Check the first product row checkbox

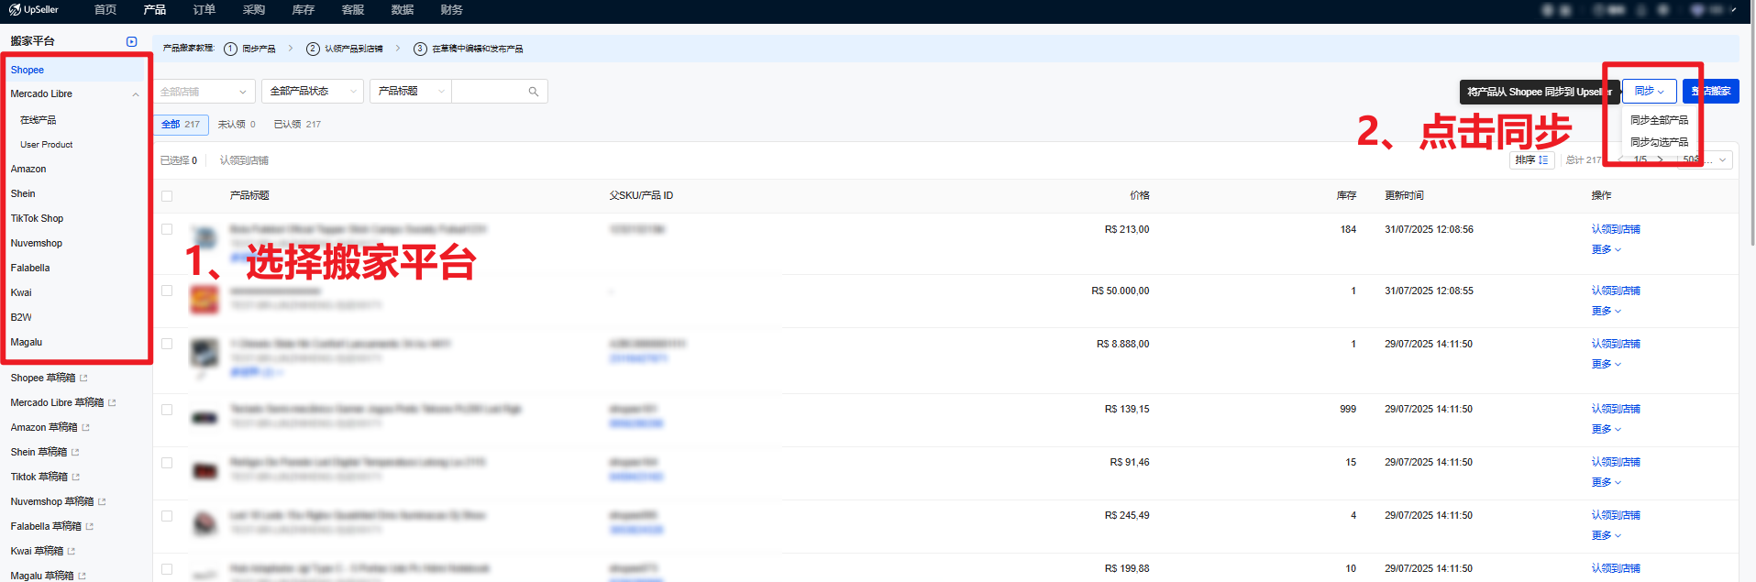click(x=167, y=229)
